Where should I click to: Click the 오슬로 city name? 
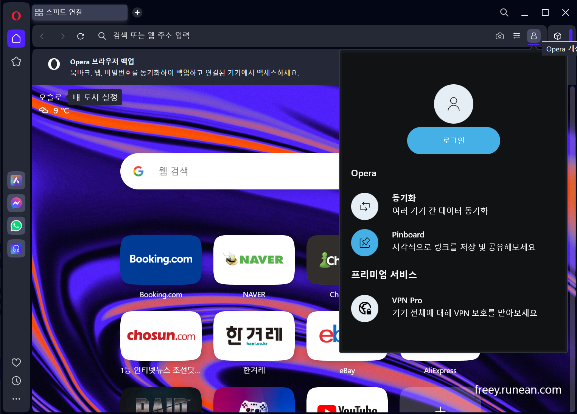(50, 97)
